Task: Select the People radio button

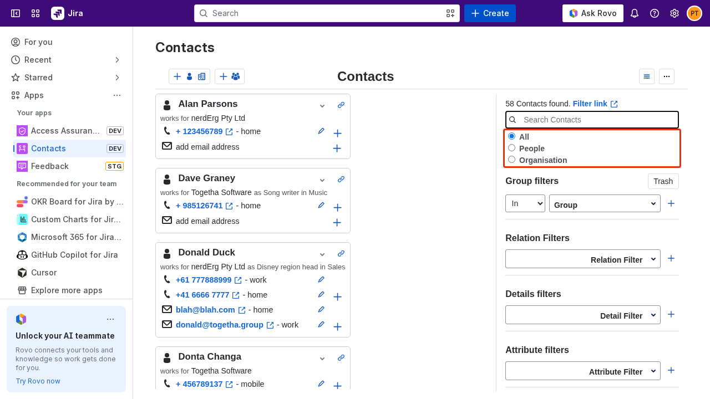Action: (x=511, y=148)
